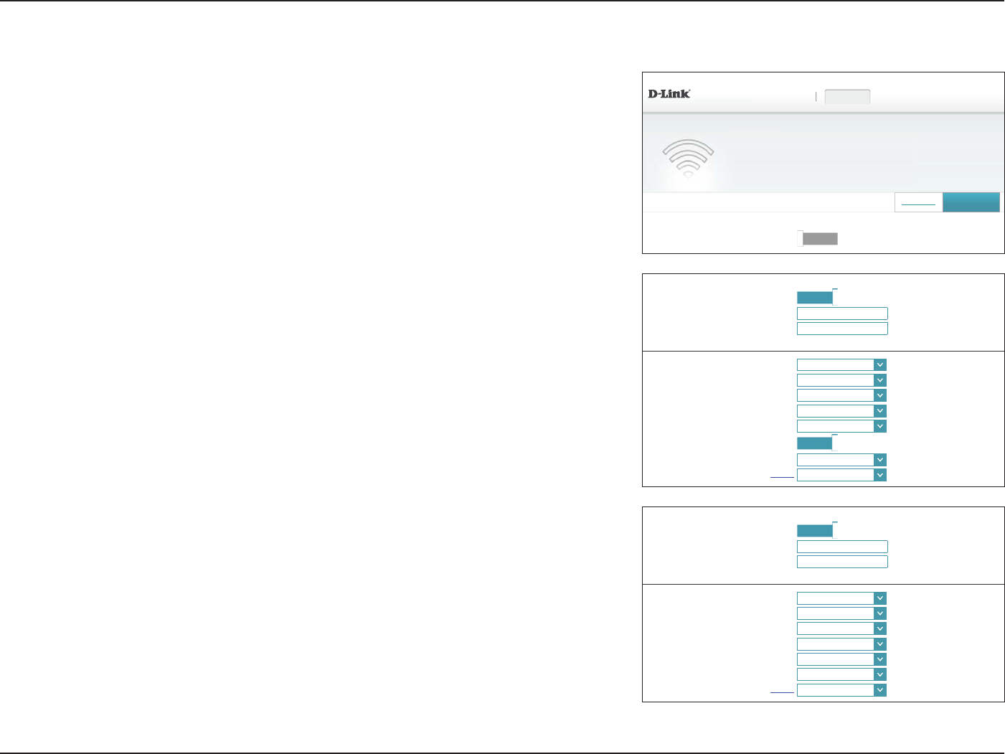Open the first dropdown in lower panel's advanced section
The width and height of the screenshot is (1005, 754).
(841, 598)
